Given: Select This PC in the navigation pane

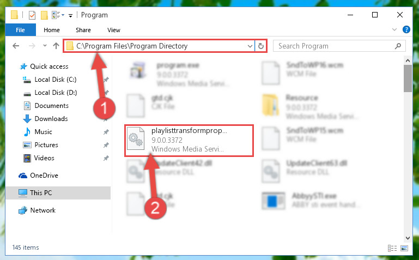Looking at the screenshot, I should 58,192.
